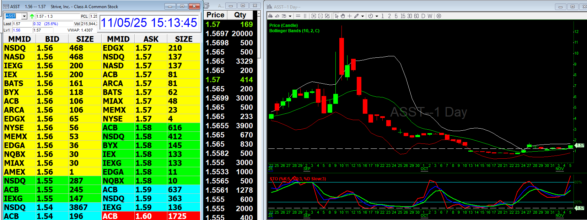This screenshot has width=587, height=220.
Task: Expand the drawing tools dropdown arrow
Action: coord(362,16)
